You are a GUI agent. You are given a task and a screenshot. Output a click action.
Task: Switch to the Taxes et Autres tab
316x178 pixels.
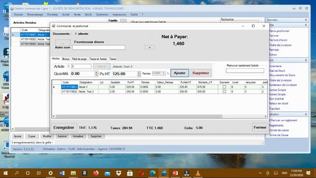(98, 59)
